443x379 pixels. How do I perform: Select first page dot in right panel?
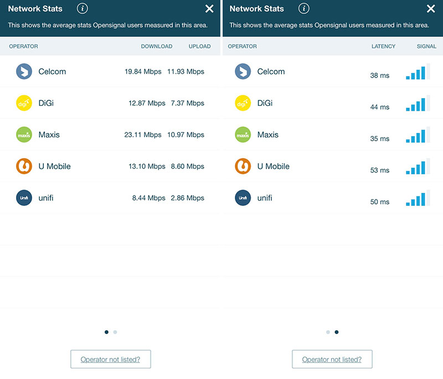pos(328,332)
